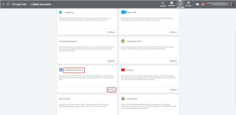Click the Salesforce card title
The image size is (236, 115).
coord(131,13)
